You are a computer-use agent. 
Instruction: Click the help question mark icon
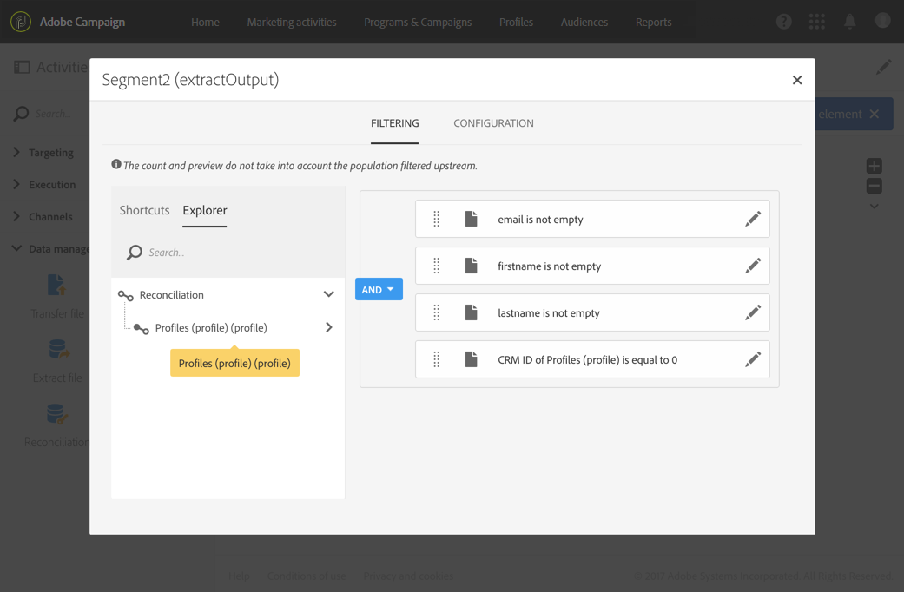coord(783,22)
